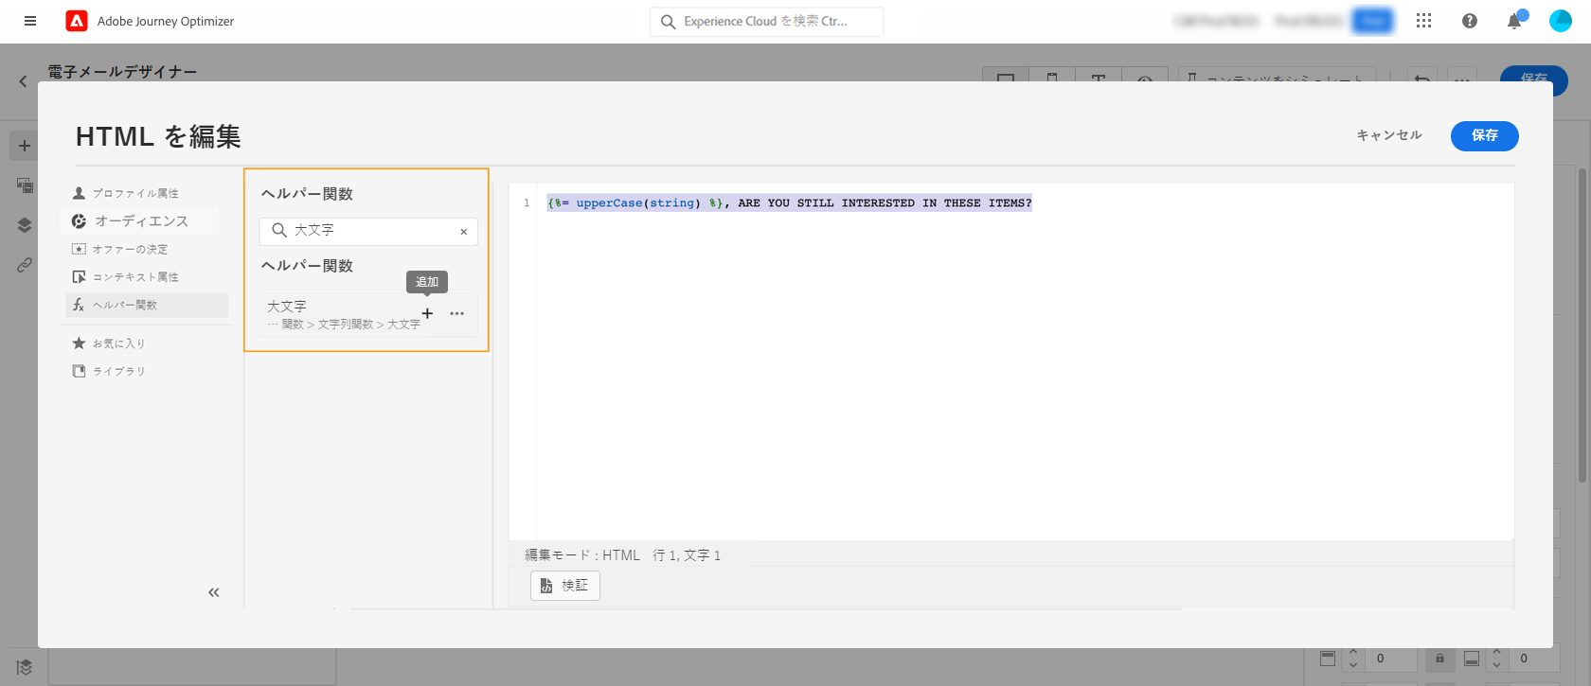The height and width of the screenshot is (686, 1591).
Task: Focus the Experience Cloud search box
Action: 766,22
